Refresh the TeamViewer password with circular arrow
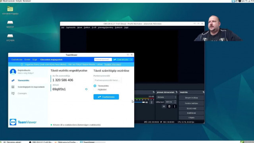 click(x=87, y=89)
